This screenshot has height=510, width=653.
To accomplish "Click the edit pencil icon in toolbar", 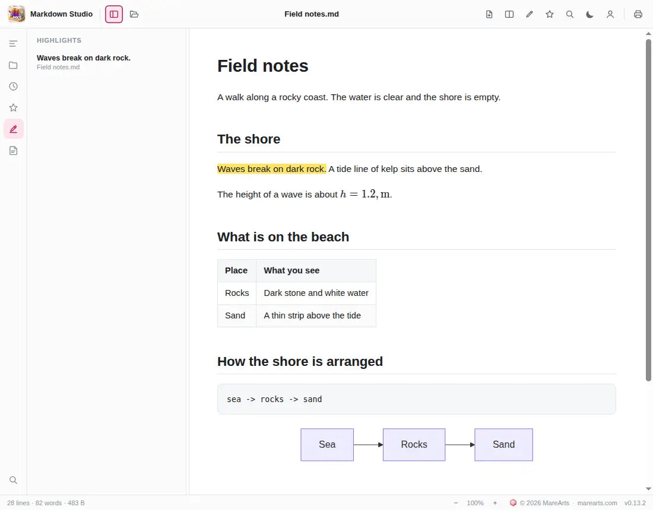I will (530, 14).
